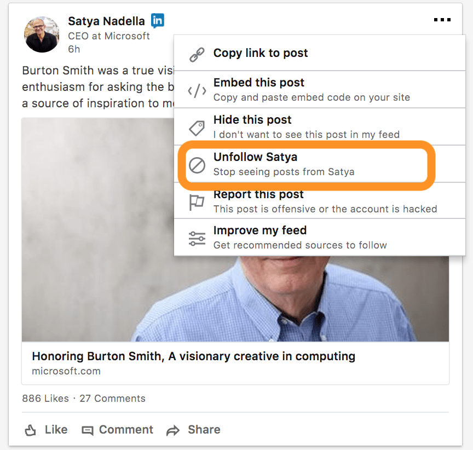Click the circle-slash Unfollow icon
Screen dimensions: 473x450
(x=197, y=165)
